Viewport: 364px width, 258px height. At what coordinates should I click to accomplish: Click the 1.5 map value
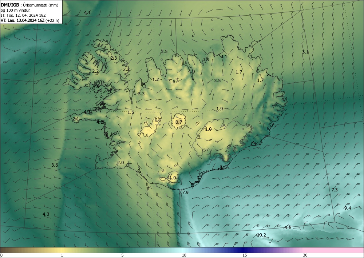131,112
